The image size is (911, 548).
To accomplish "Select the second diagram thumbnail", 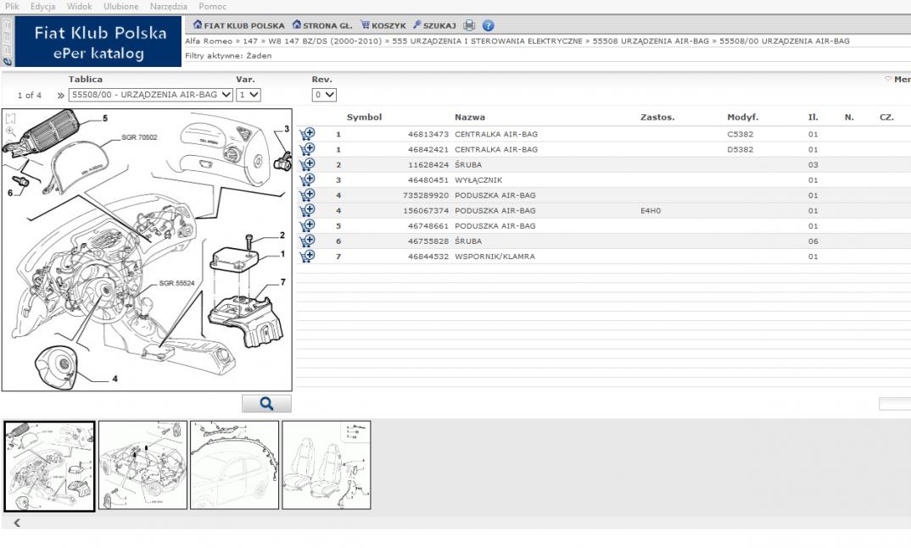I will (143, 465).
